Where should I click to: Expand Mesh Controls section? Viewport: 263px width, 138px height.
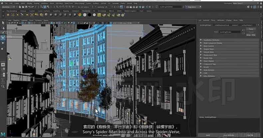point(229,46)
